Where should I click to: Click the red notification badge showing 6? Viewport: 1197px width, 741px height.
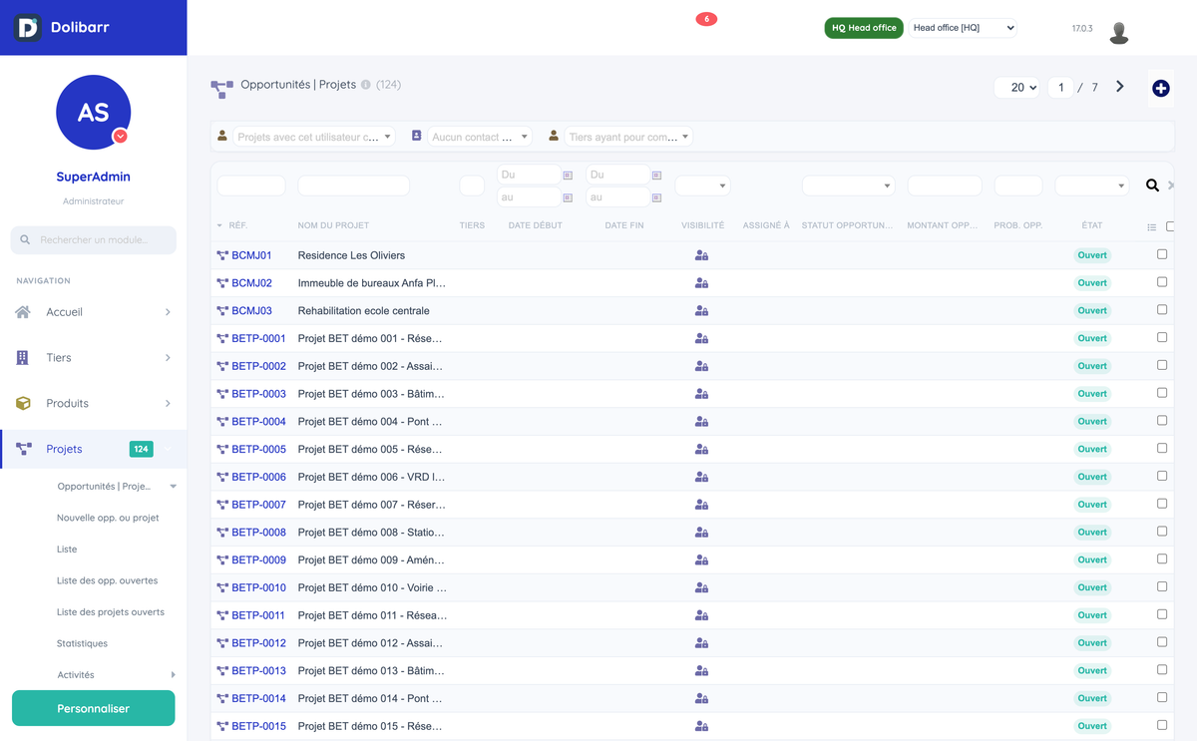pyautogui.click(x=706, y=19)
